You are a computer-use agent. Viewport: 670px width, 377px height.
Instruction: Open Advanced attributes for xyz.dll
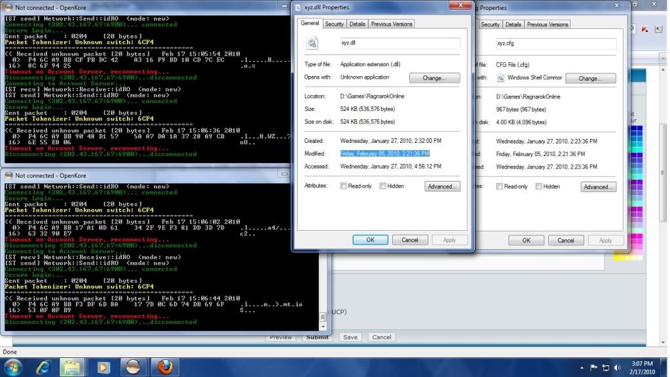[x=442, y=187]
